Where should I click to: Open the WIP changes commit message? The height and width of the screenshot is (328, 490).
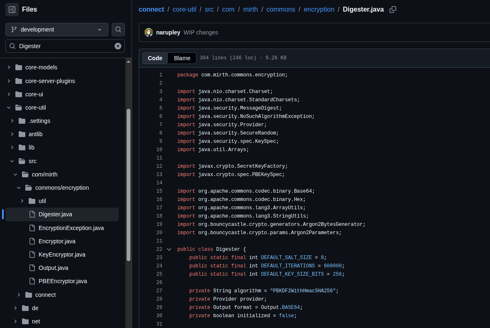click(x=201, y=32)
